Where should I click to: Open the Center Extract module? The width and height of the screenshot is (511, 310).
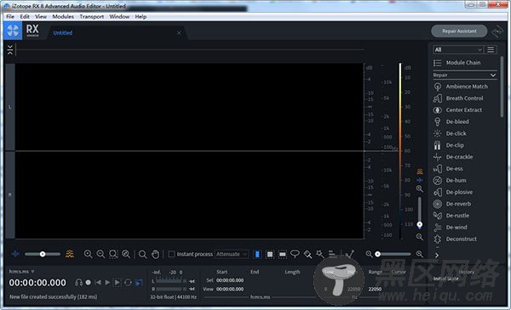(x=457, y=110)
